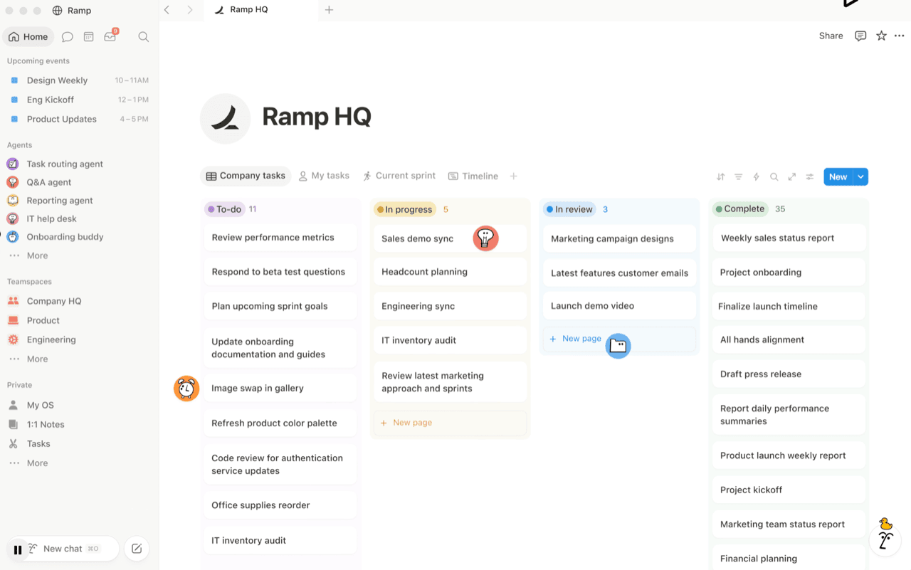911x570 pixels.
Task: Open the Review performance metrics card
Action: coord(280,238)
